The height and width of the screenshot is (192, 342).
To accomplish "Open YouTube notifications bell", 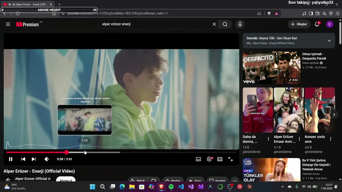I will (317, 24).
